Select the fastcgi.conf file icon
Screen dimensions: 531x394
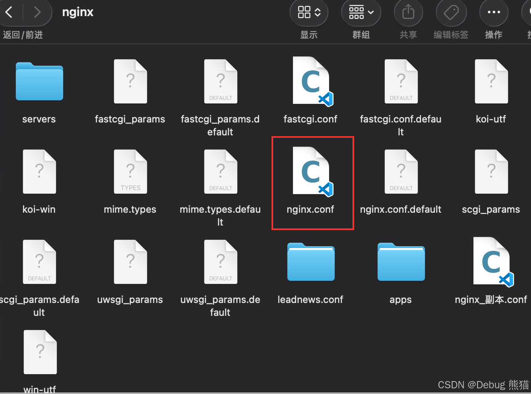[x=313, y=81]
